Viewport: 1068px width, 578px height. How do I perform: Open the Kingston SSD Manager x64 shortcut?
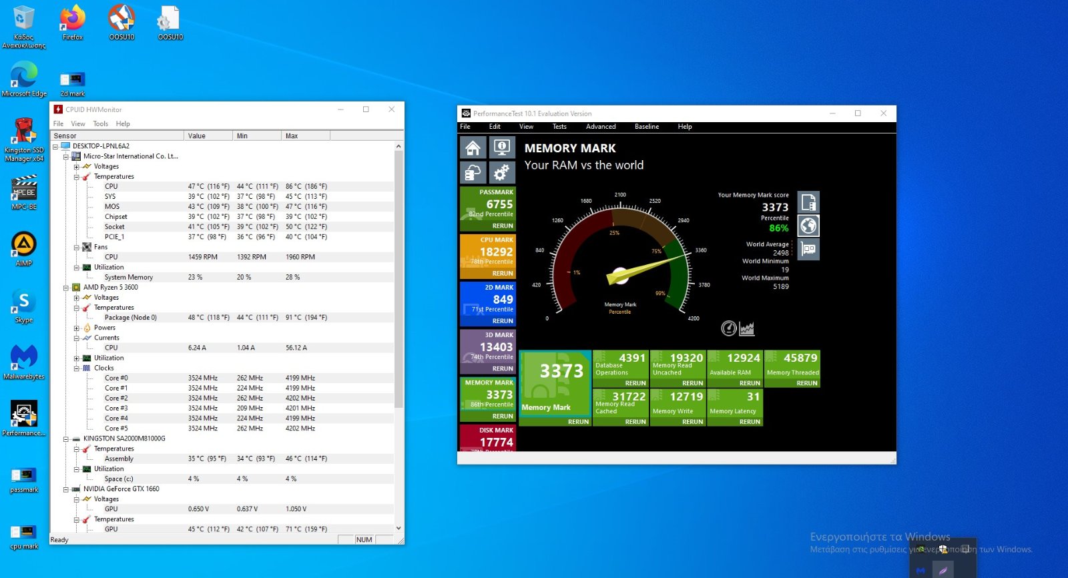[24, 139]
